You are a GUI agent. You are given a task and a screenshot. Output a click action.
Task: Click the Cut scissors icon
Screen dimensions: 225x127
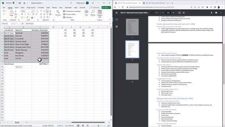(x=15, y=11)
